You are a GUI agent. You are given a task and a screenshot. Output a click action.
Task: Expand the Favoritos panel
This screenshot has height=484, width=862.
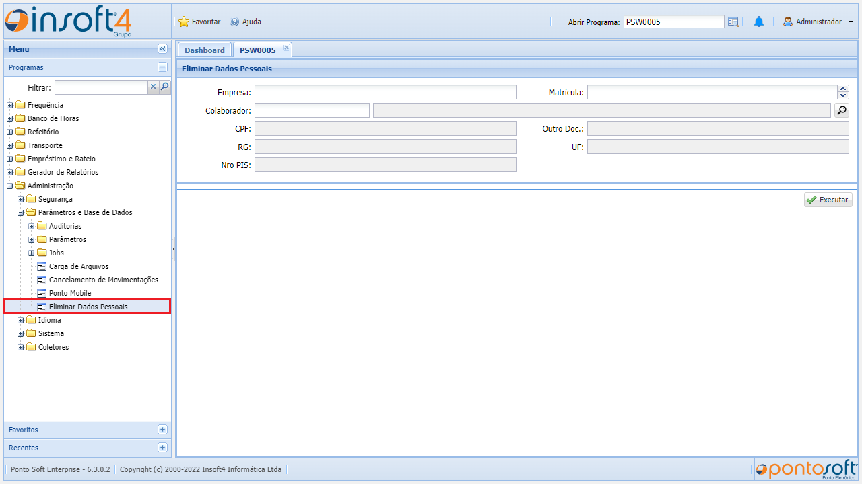162,430
